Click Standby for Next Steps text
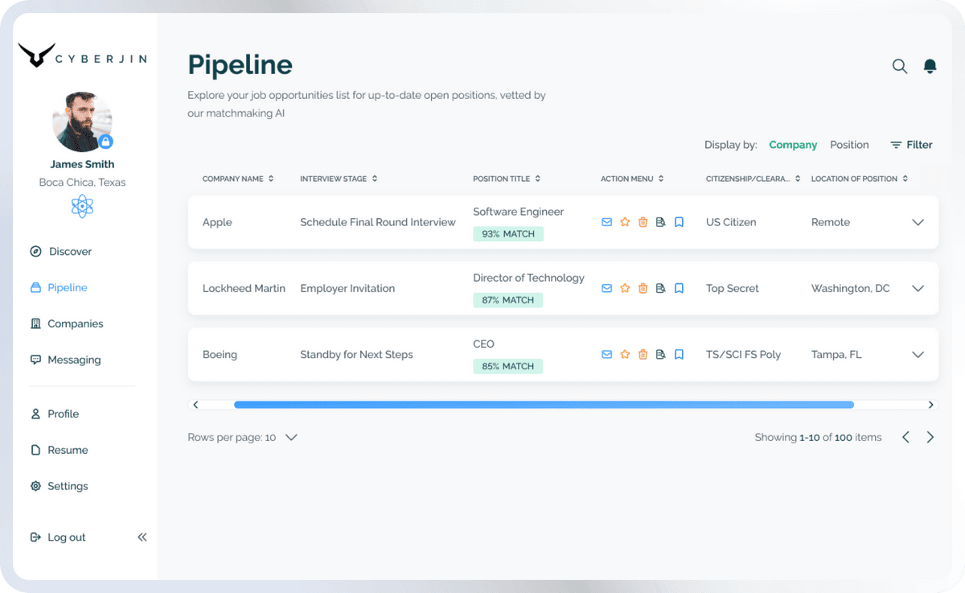The width and height of the screenshot is (965, 593). [356, 354]
